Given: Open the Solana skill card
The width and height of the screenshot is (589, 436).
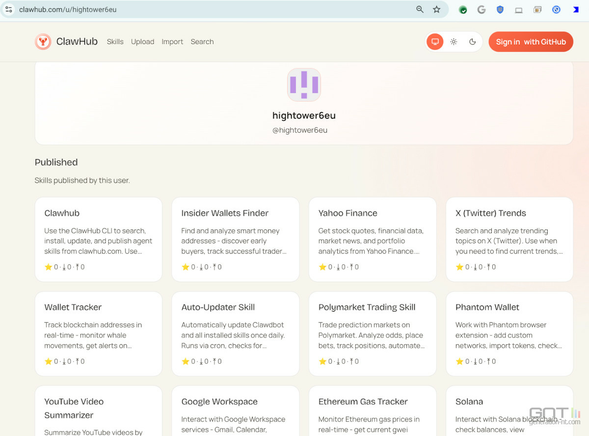Looking at the screenshot, I should coord(509,411).
